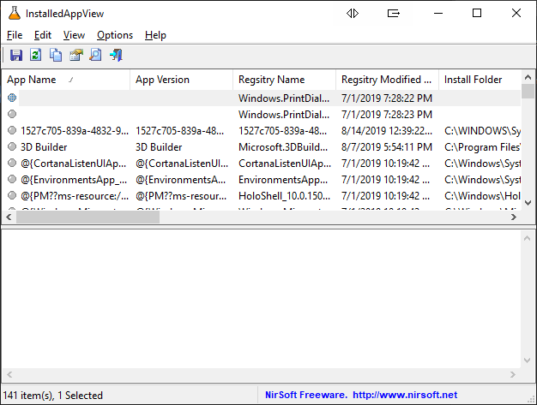
Task: Open the Properties toolbar icon
Action: coord(76,55)
